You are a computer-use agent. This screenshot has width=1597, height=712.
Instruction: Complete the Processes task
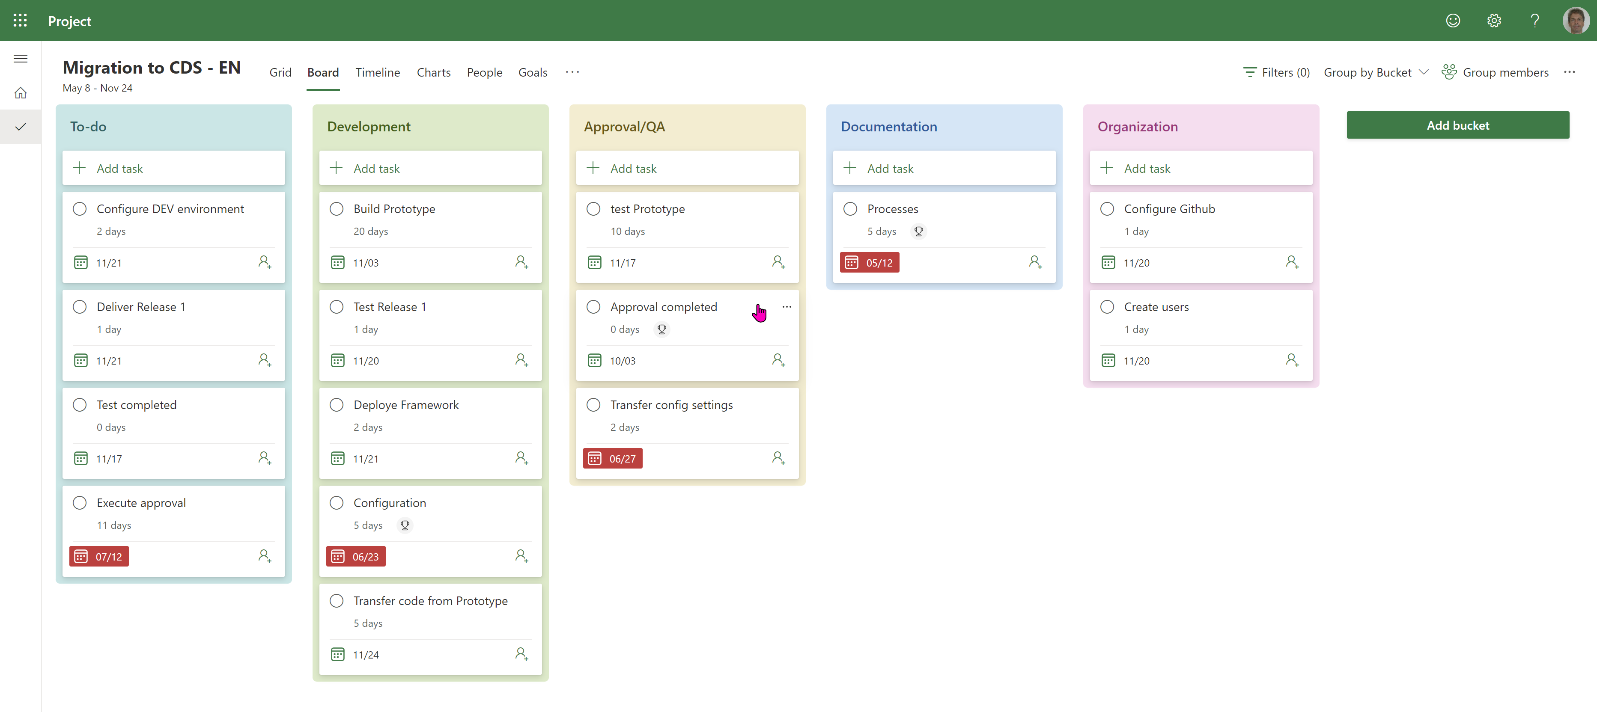click(850, 209)
